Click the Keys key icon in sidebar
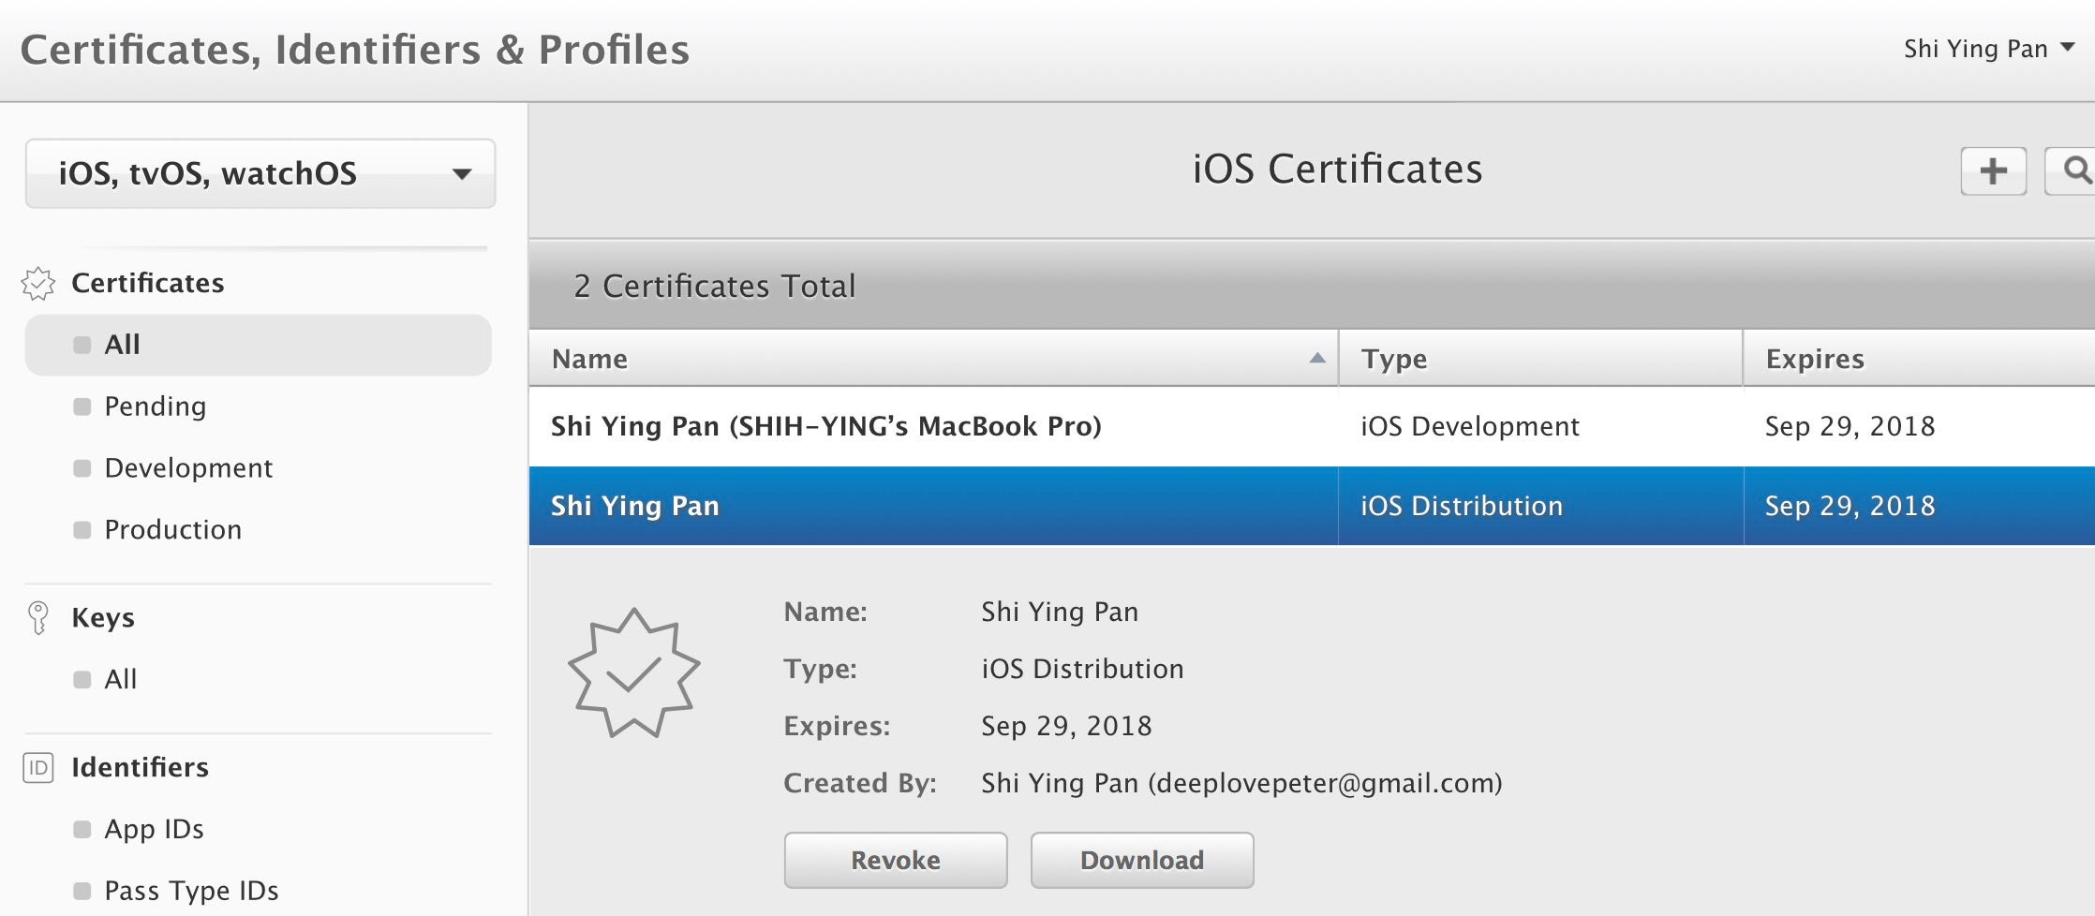Viewport: 2095px width, 916px height. pyautogui.click(x=38, y=617)
